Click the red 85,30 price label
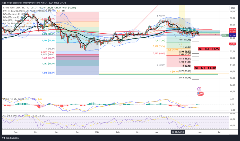Viewport: 240px width, 141px height. pyautogui.click(x=233, y=29)
